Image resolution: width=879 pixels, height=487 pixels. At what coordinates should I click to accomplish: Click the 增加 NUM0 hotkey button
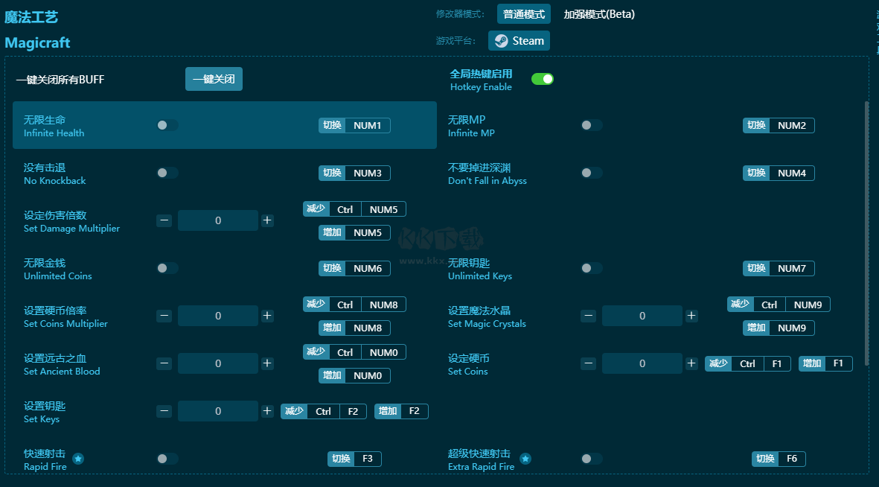coord(354,375)
